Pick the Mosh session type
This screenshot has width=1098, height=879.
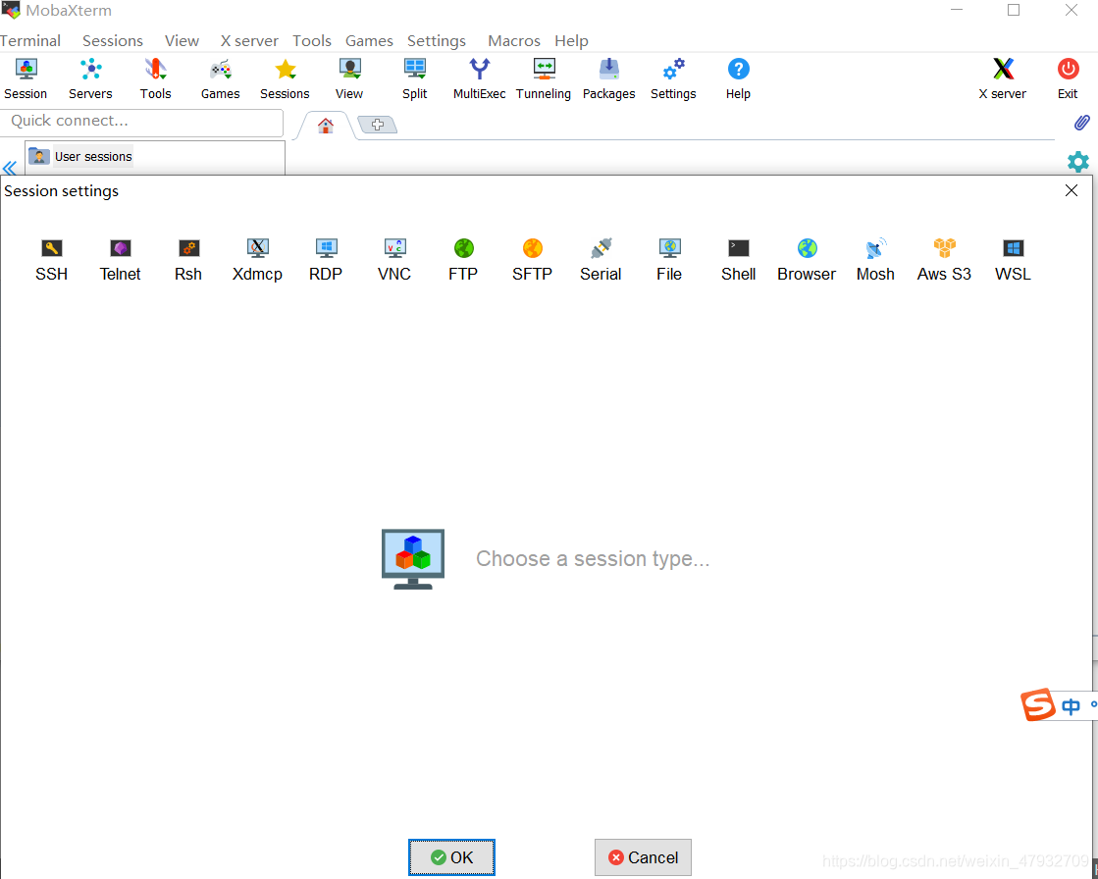tap(875, 260)
